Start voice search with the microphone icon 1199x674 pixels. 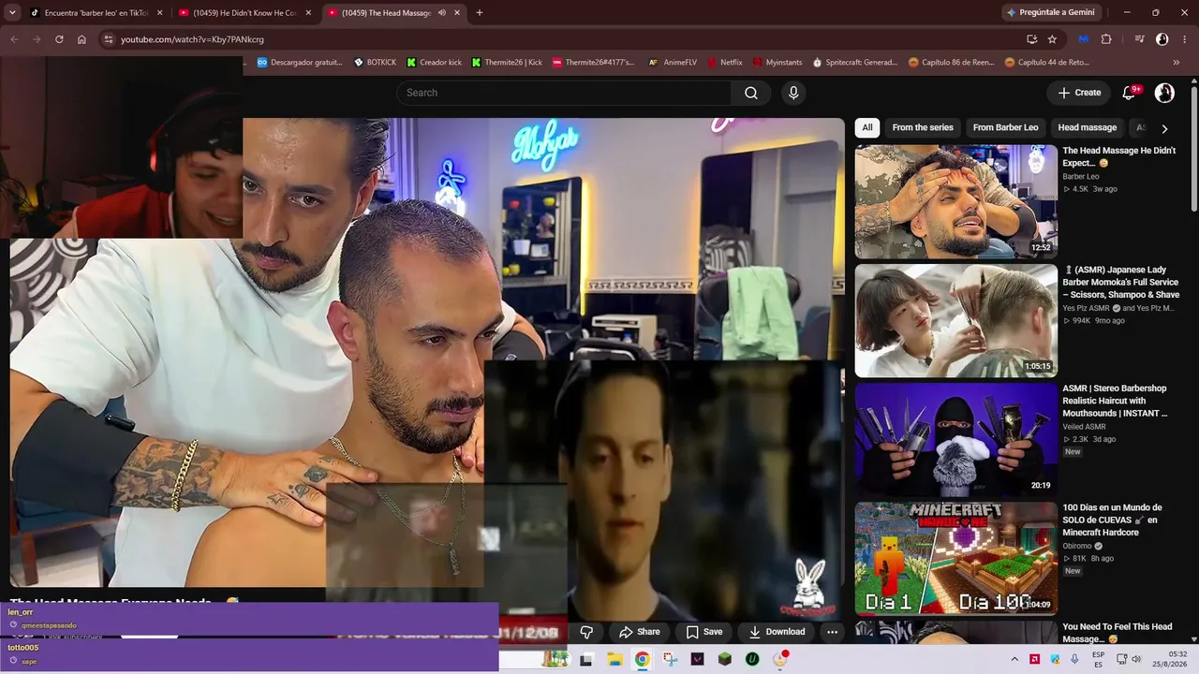[x=793, y=93]
